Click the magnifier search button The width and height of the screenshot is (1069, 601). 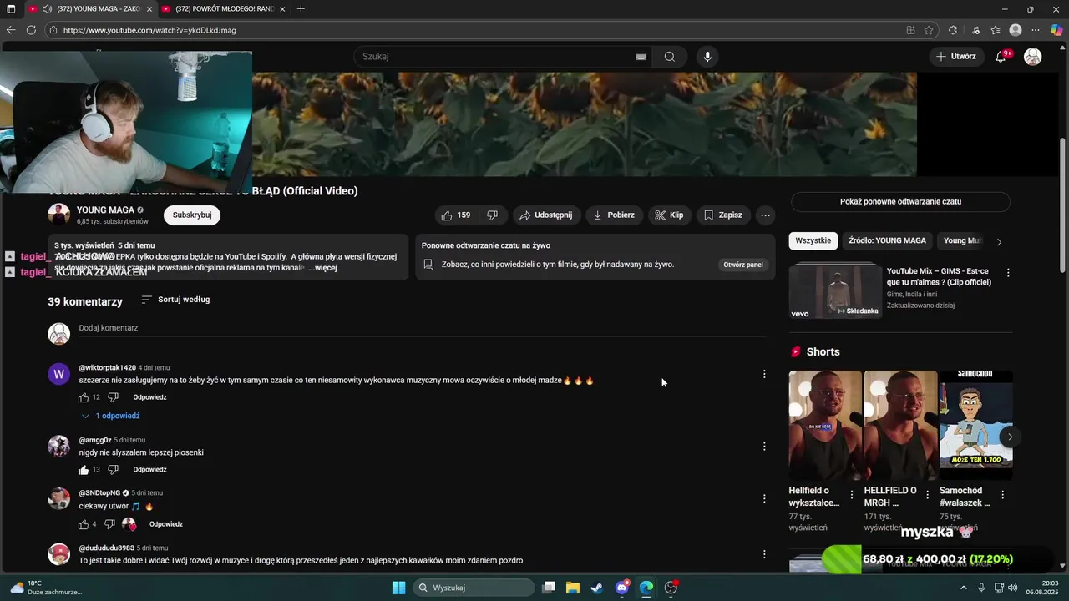(670, 57)
